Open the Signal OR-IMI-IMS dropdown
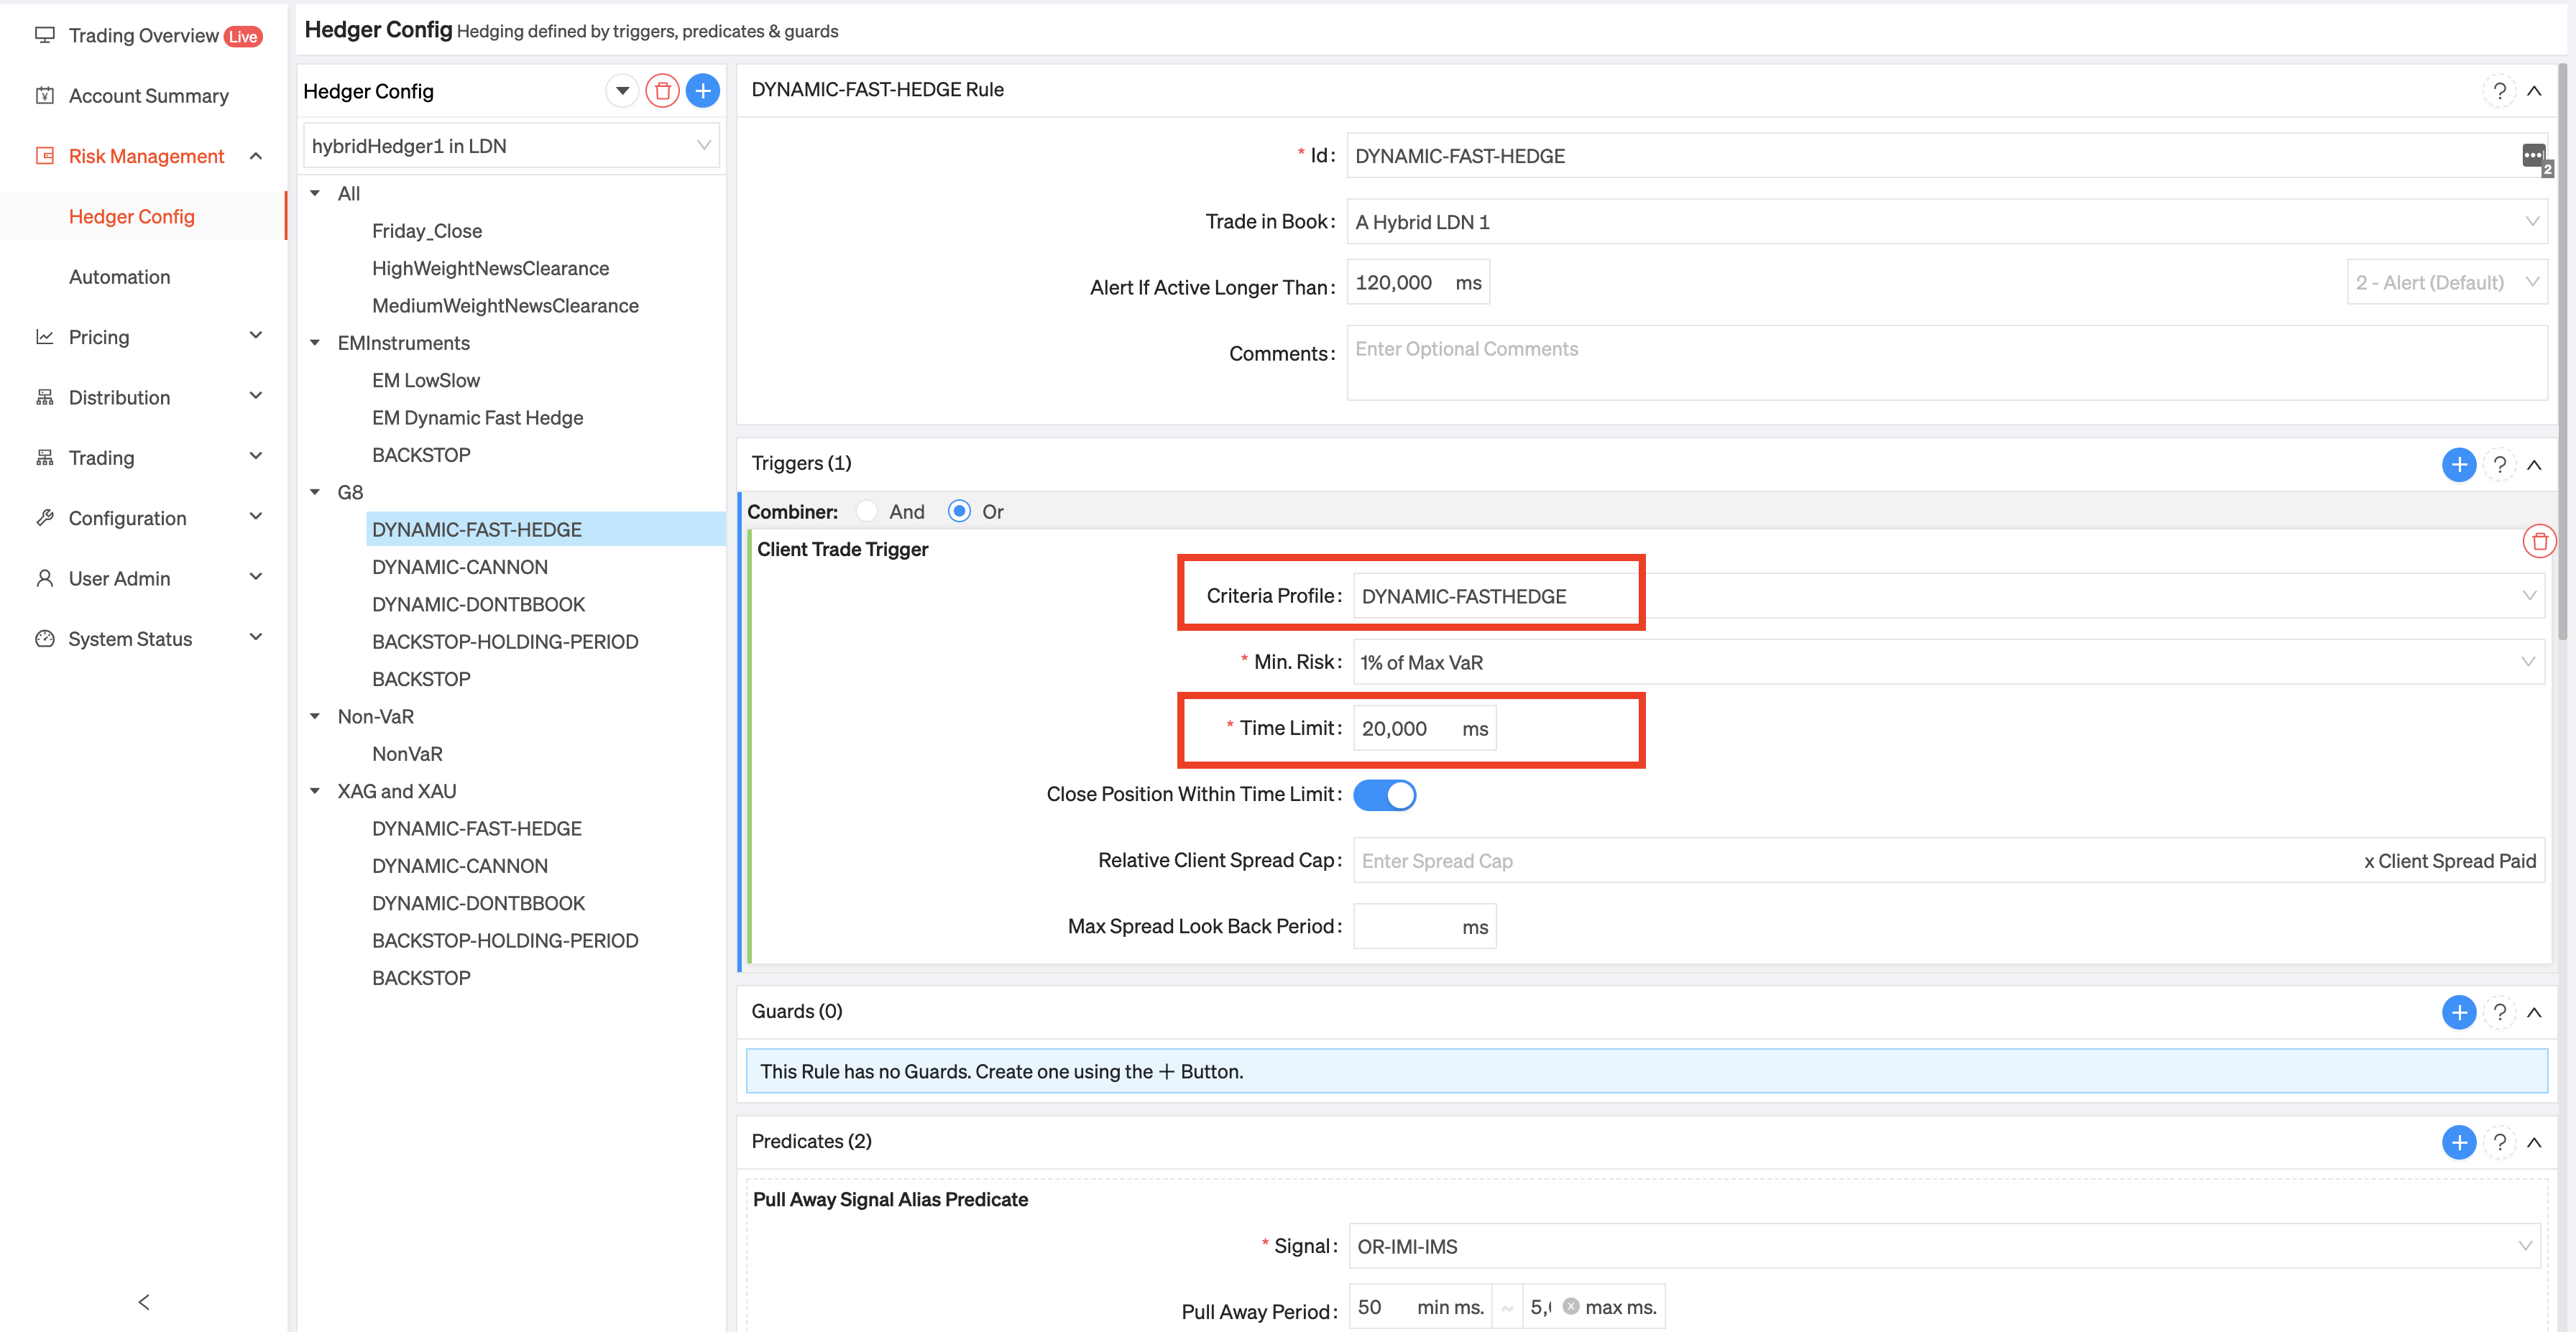This screenshot has width=2576, height=1332. coord(1944,1246)
